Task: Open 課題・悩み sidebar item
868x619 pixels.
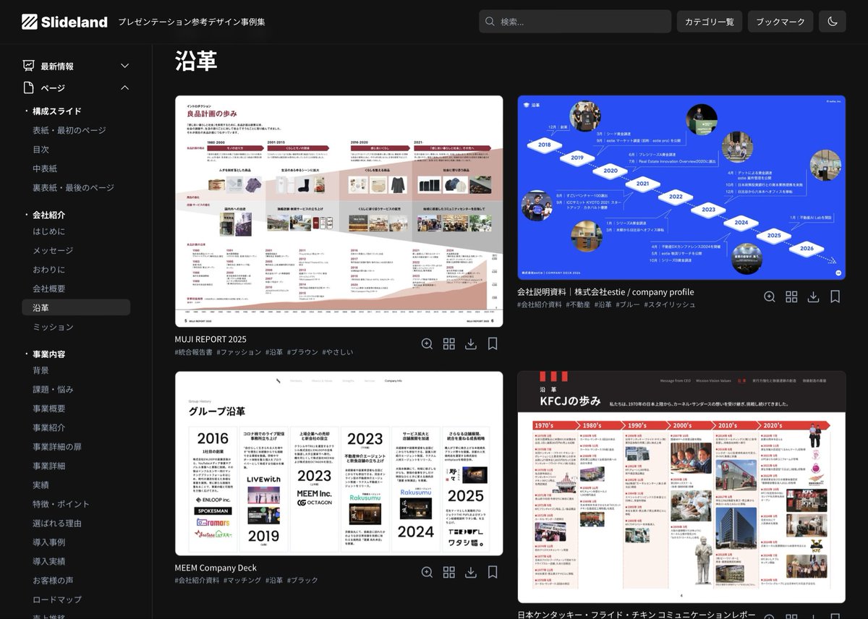Action: click(53, 389)
